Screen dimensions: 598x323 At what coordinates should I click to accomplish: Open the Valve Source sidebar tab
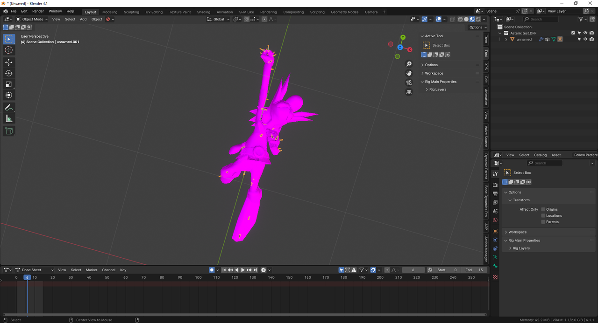(486, 137)
